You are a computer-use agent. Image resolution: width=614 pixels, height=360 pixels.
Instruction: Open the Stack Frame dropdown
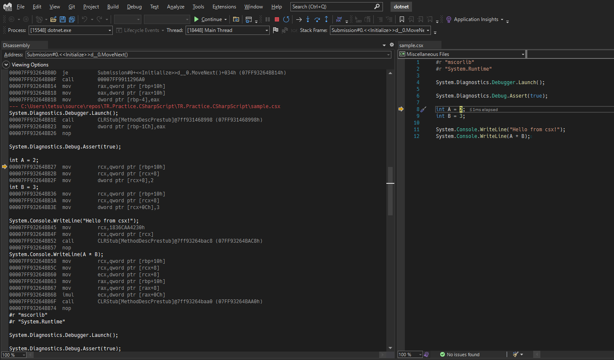pos(429,30)
